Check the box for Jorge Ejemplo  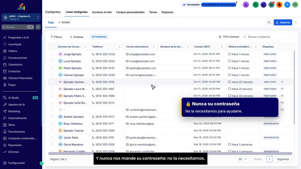click(52, 54)
